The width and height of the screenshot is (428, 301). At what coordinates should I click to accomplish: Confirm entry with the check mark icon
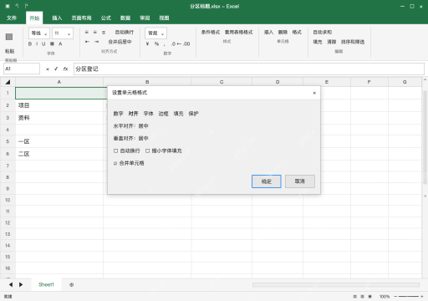tap(56, 69)
